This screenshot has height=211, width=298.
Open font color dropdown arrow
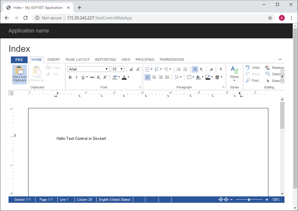pos(129,77)
